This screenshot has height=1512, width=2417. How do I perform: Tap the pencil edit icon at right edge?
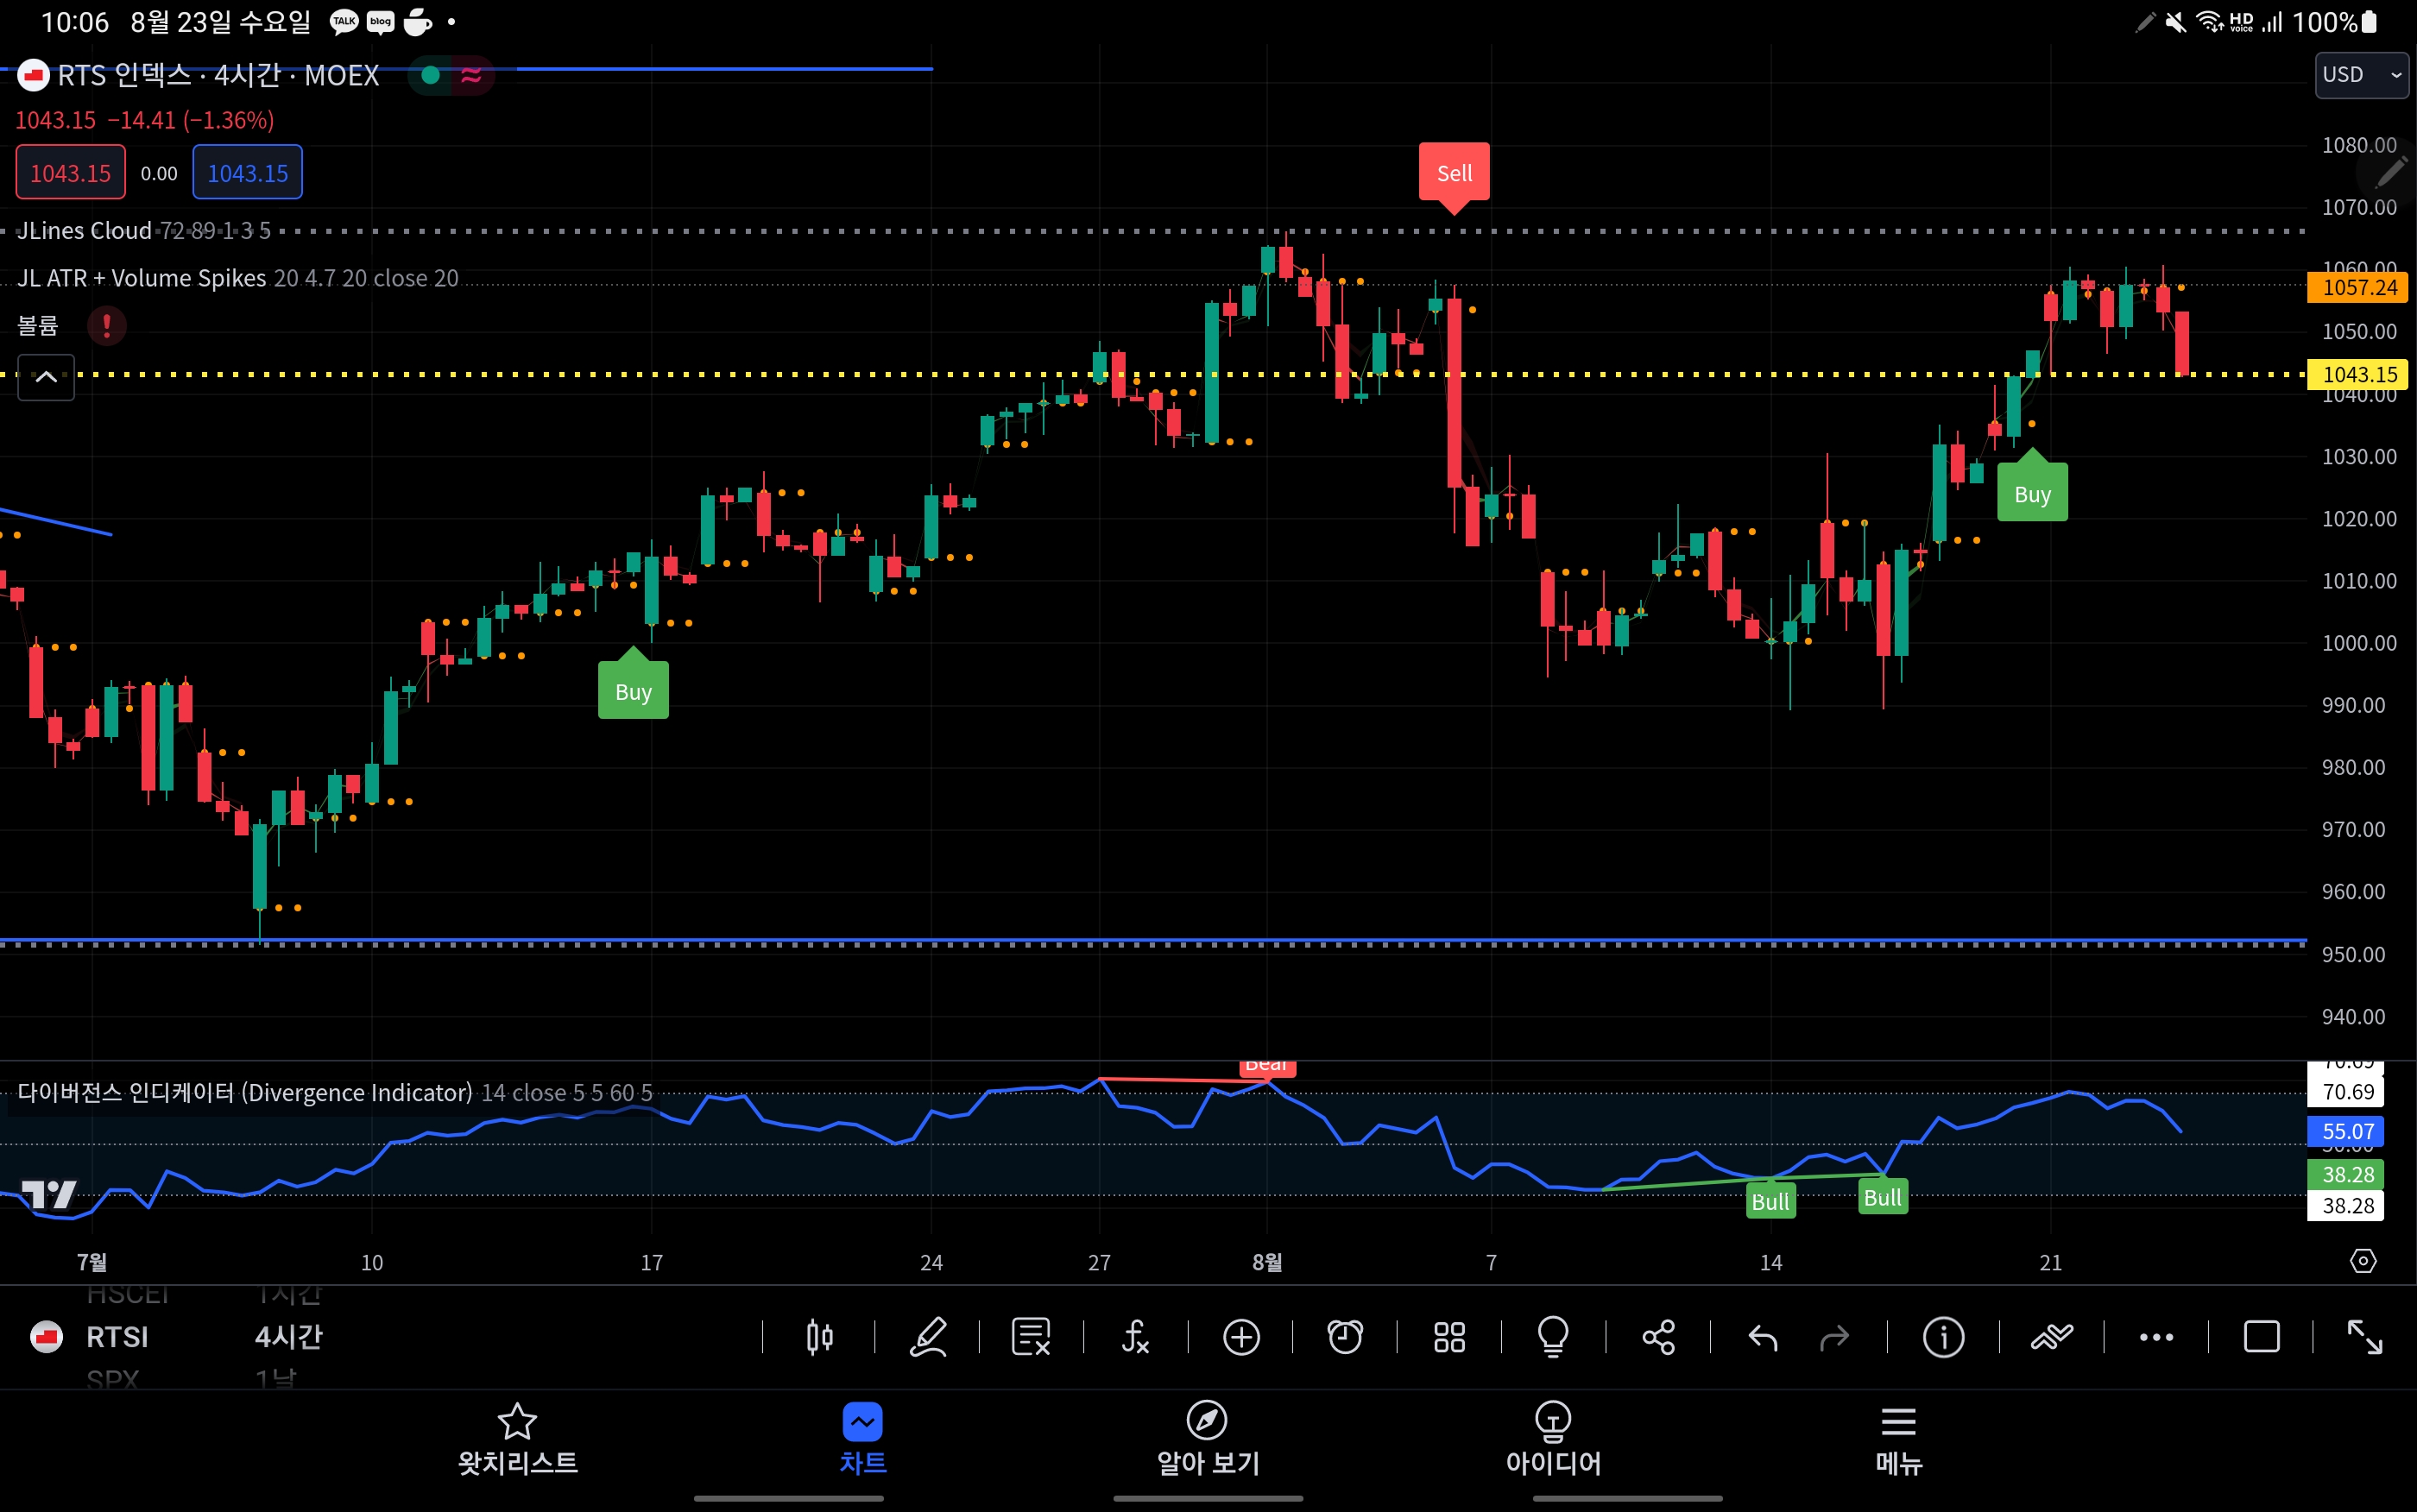pos(2390,173)
